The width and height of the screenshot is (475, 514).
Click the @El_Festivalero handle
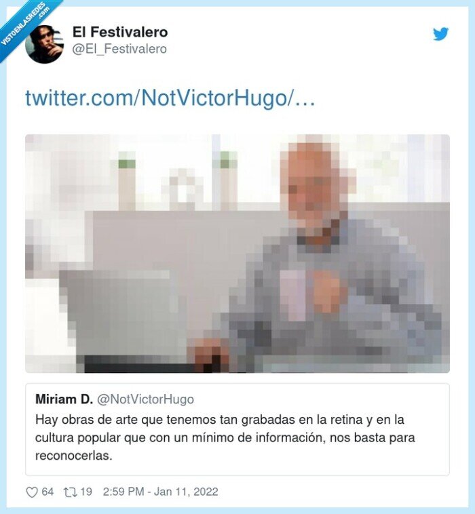119,49
